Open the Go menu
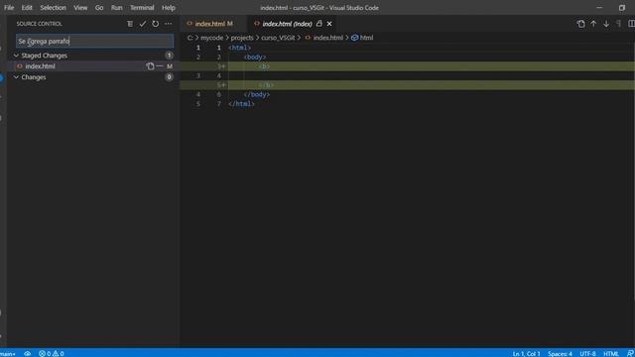635x357 pixels. [99, 8]
